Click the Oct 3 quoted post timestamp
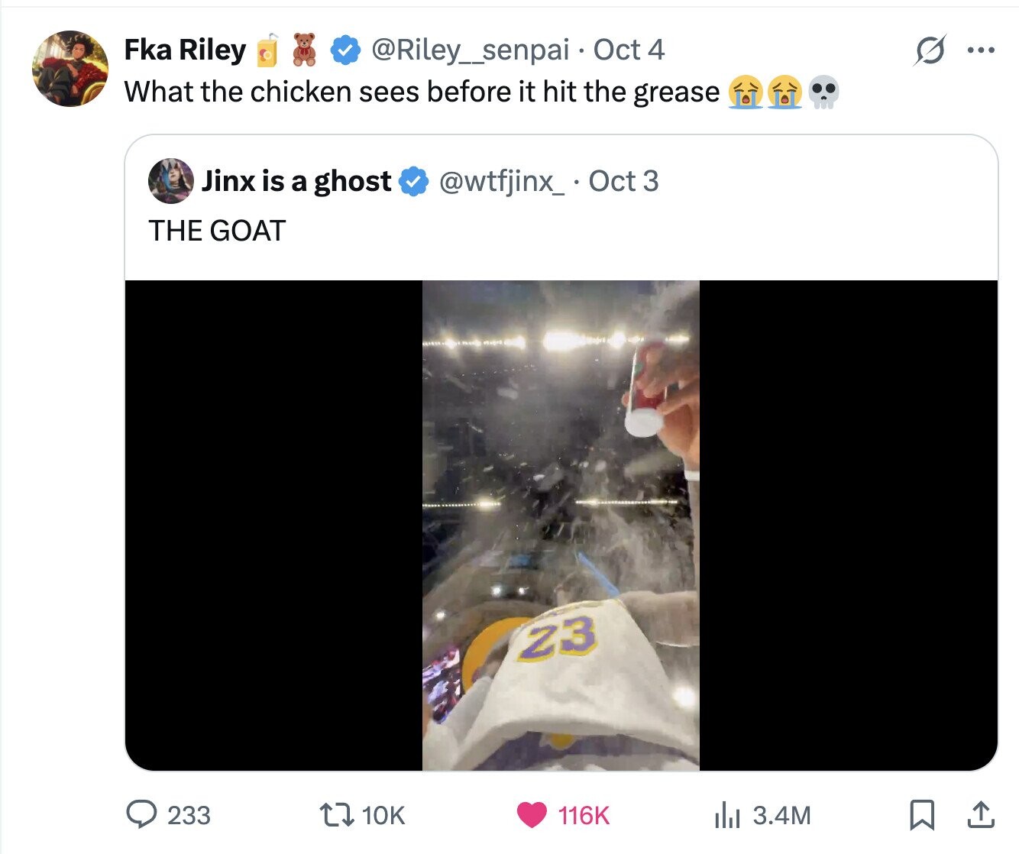Screen dimensions: 1019x854 [x=623, y=181]
